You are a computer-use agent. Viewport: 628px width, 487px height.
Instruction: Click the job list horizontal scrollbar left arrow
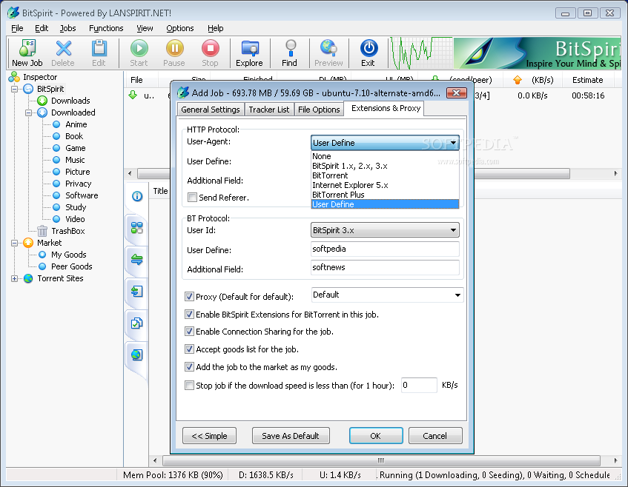pyautogui.click(x=130, y=173)
